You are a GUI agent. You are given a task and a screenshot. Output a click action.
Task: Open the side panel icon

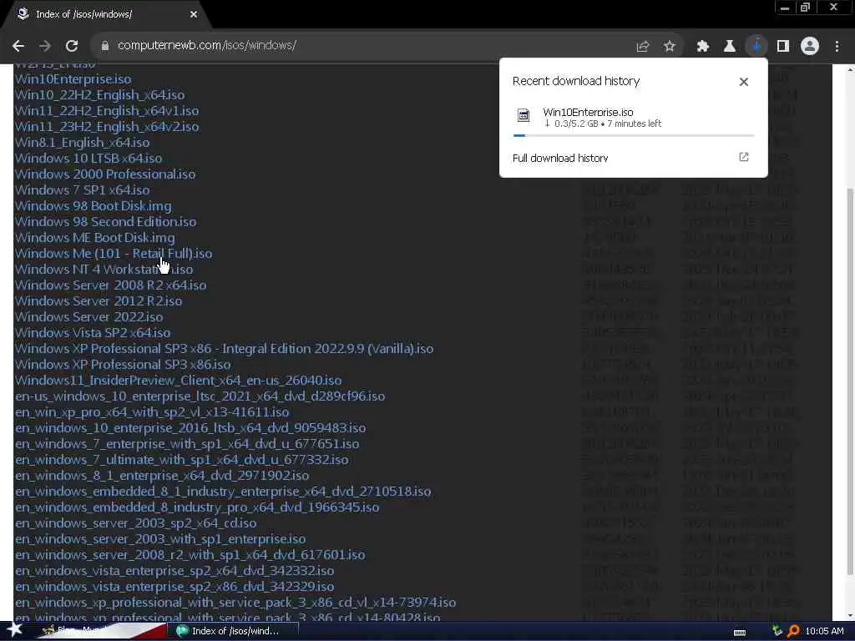[783, 47]
